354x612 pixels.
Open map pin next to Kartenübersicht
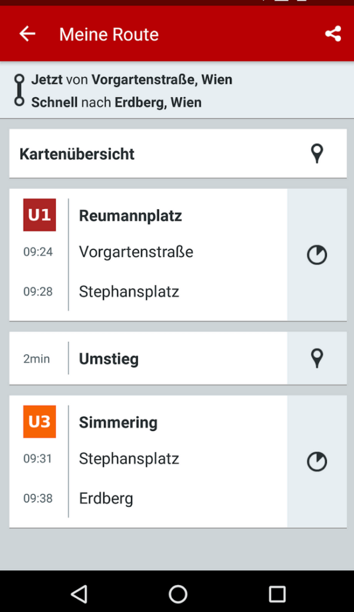[317, 154]
